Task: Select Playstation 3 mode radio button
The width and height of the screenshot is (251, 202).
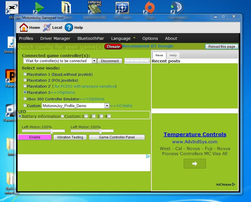Action: tap(25, 92)
